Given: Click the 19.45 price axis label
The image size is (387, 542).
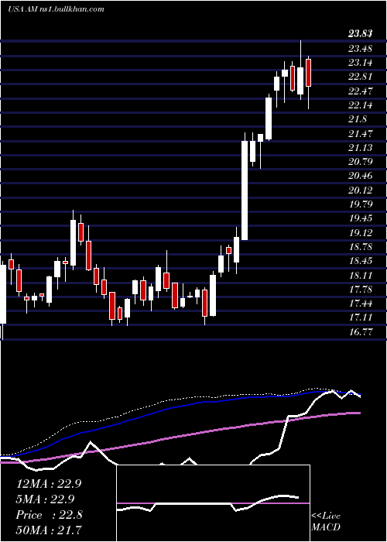Looking at the screenshot, I should pos(361,218).
